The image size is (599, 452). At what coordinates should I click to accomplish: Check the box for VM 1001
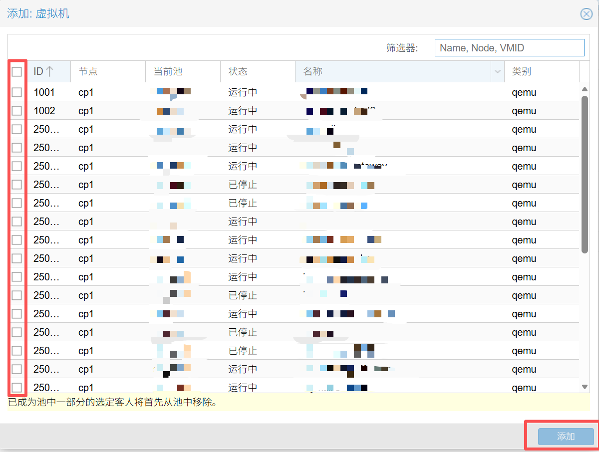(17, 92)
